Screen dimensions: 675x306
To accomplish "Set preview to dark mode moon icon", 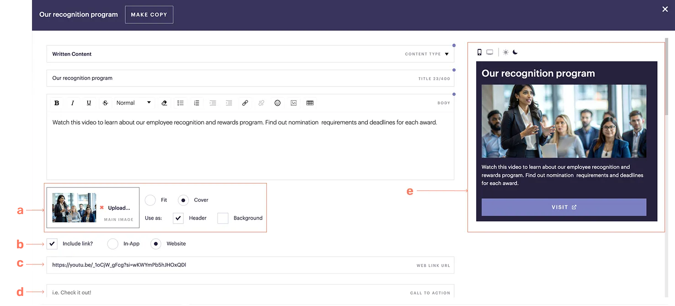I will click(x=515, y=52).
